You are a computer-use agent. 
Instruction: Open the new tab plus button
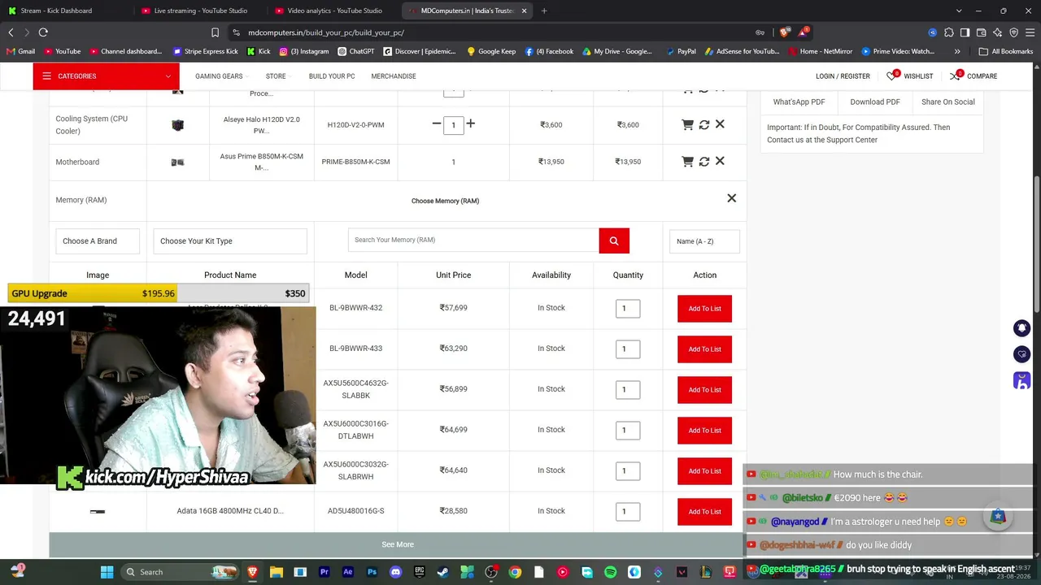point(544,11)
